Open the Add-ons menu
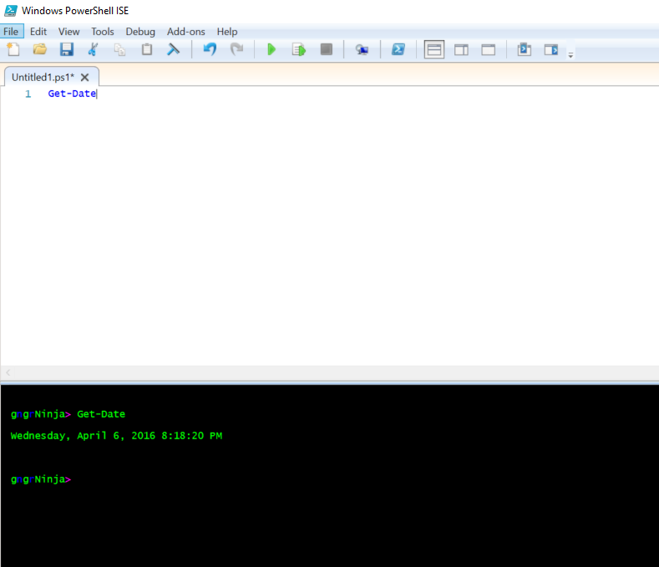Viewport: 659px width, 567px height. coord(185,32)
